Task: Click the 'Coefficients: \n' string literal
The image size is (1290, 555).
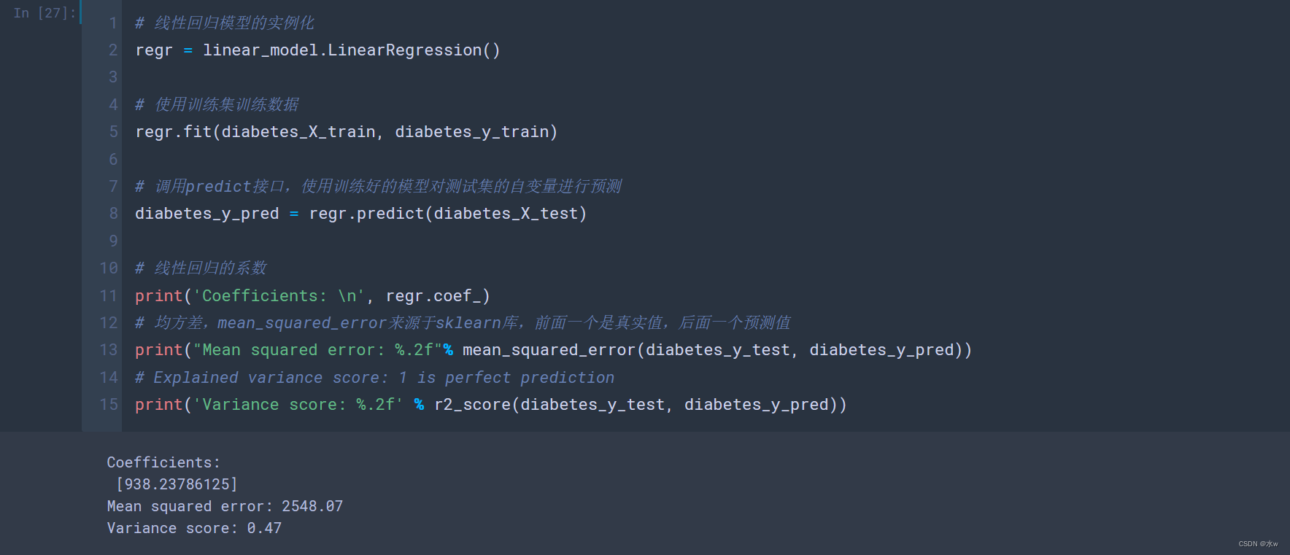Action: pyautogui.click(x=278, y=296)
